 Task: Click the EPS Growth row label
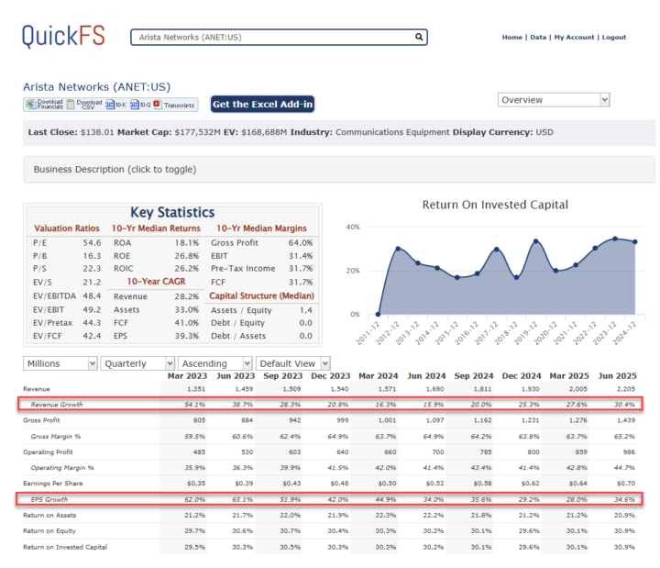click(49, 499)
